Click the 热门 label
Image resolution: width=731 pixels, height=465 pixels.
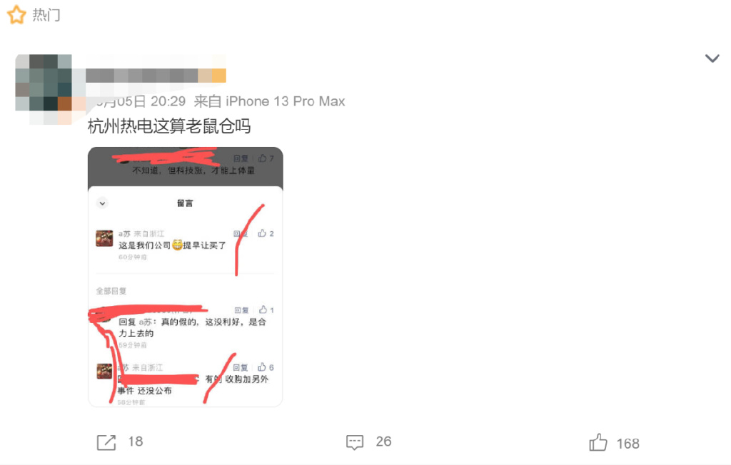46,15
